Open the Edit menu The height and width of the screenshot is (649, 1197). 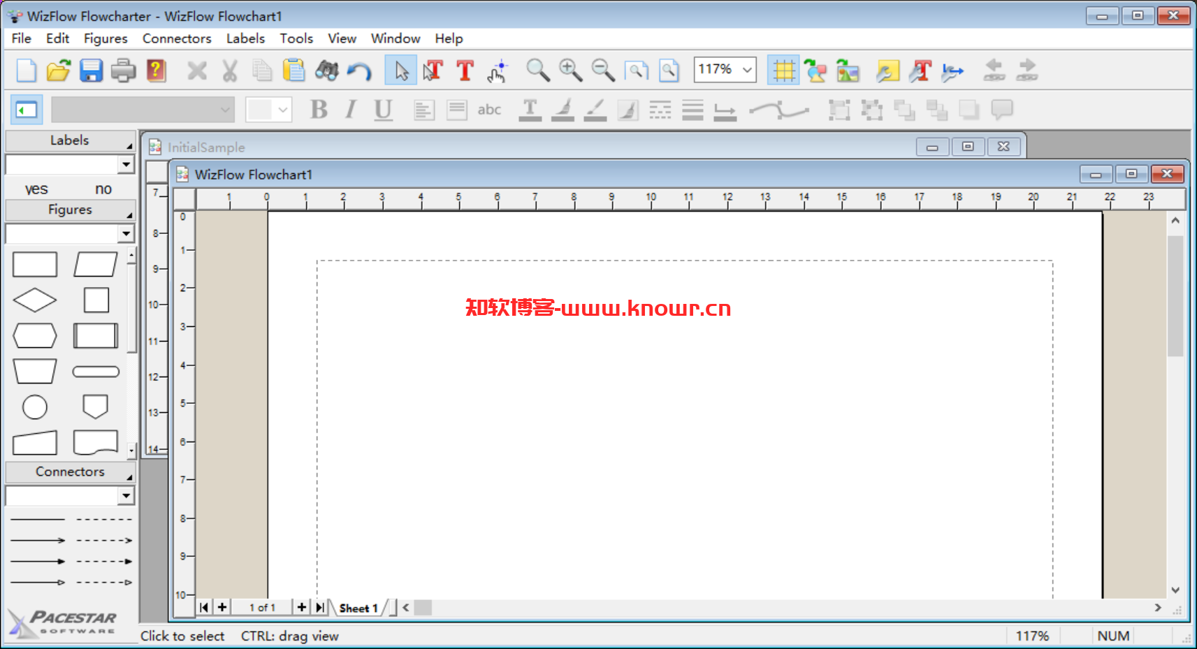tap(57, 38)
